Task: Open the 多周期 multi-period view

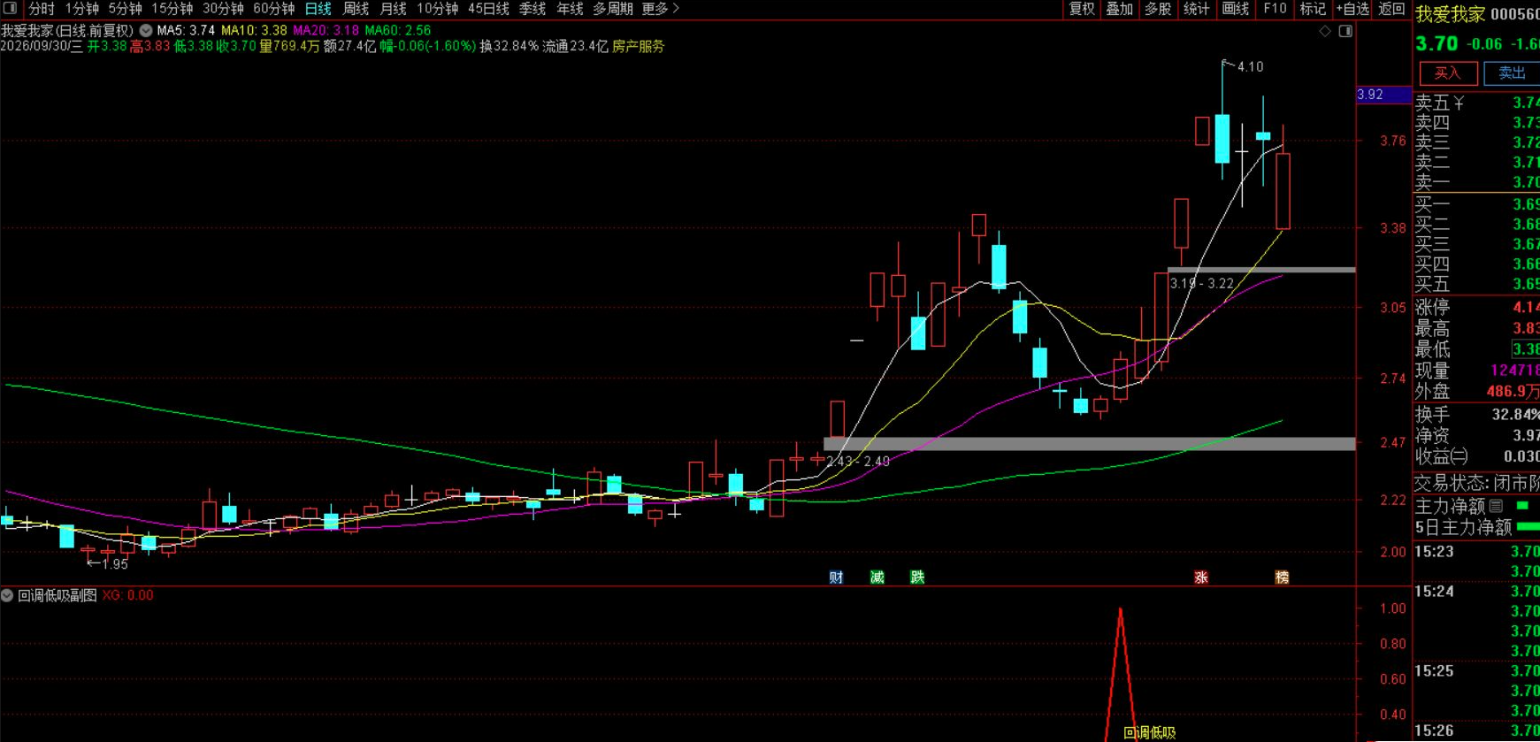Action: (613, 9)
